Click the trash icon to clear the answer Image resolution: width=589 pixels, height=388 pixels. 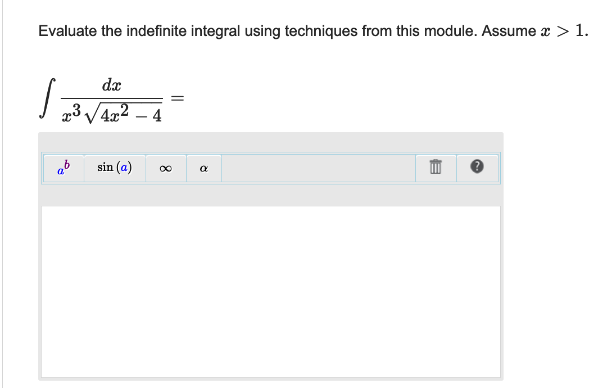437,167
